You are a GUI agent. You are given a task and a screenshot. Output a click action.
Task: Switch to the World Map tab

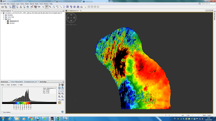tap(43, 82)
